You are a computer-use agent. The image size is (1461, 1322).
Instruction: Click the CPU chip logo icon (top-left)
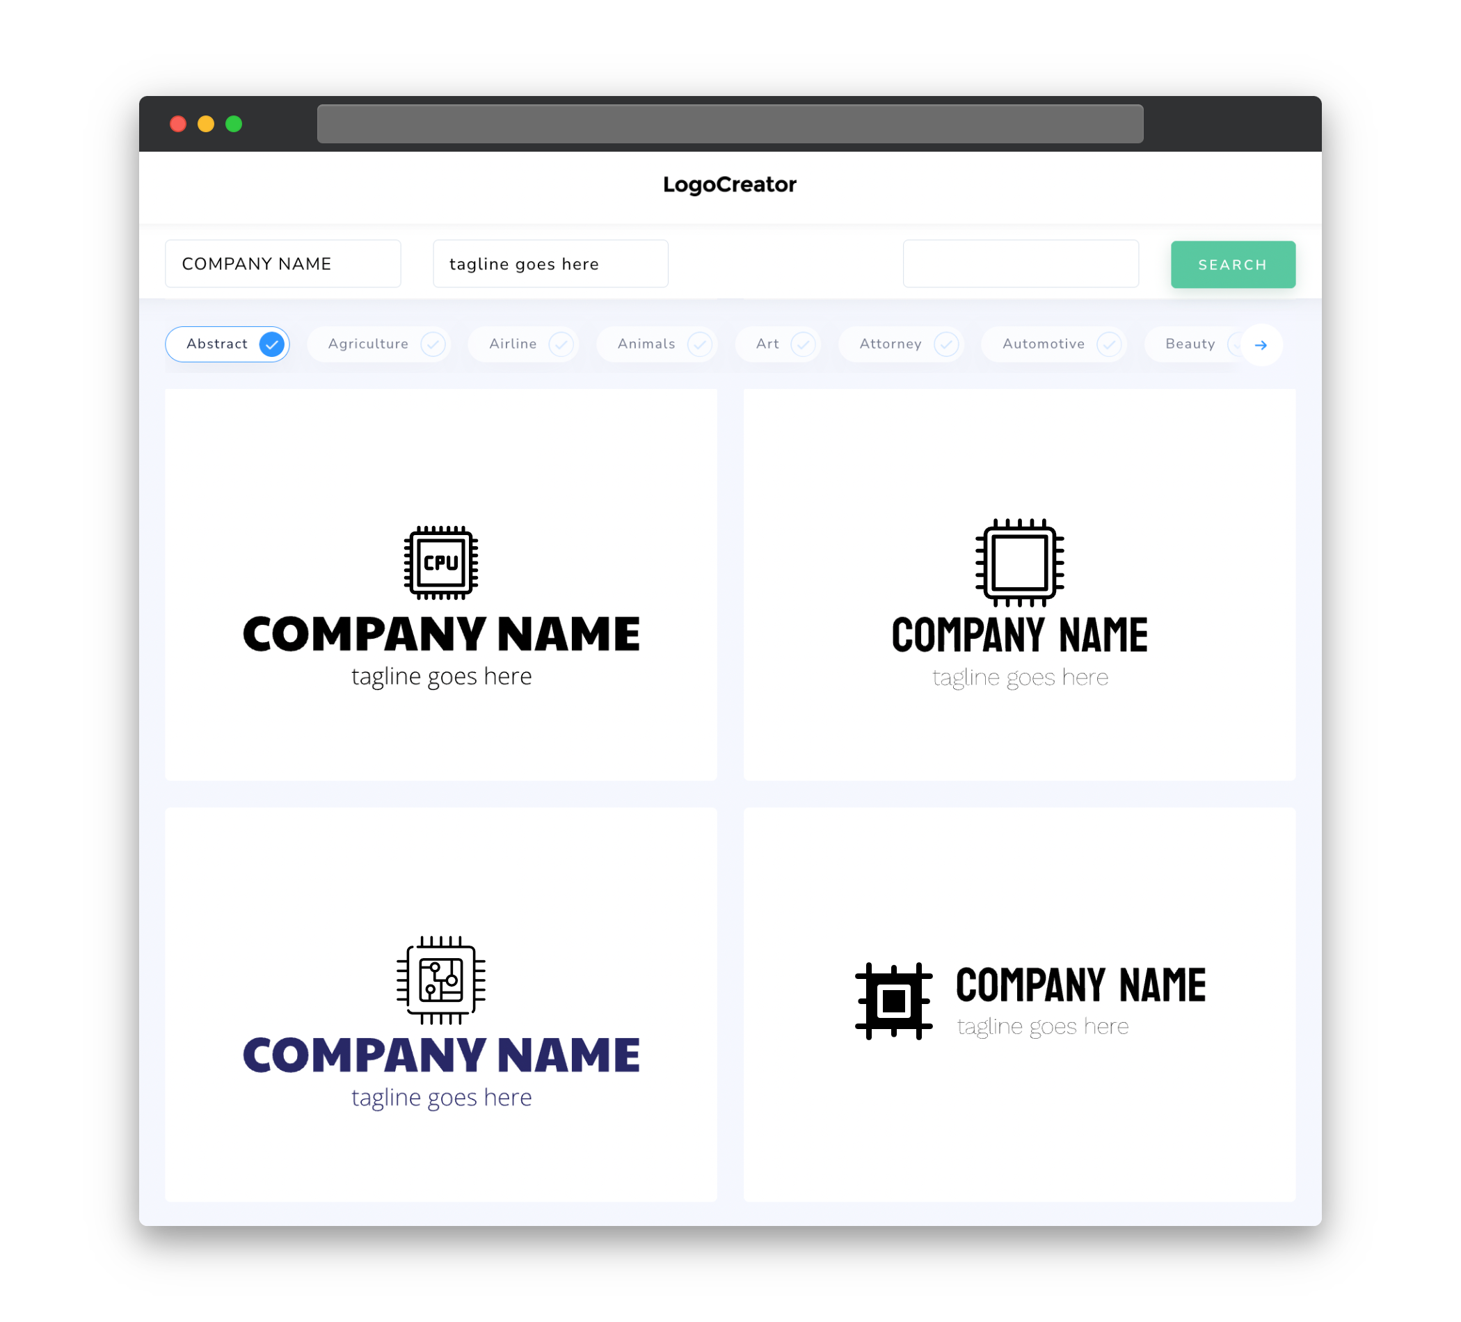pyautogui.click(x=442, y=561)
